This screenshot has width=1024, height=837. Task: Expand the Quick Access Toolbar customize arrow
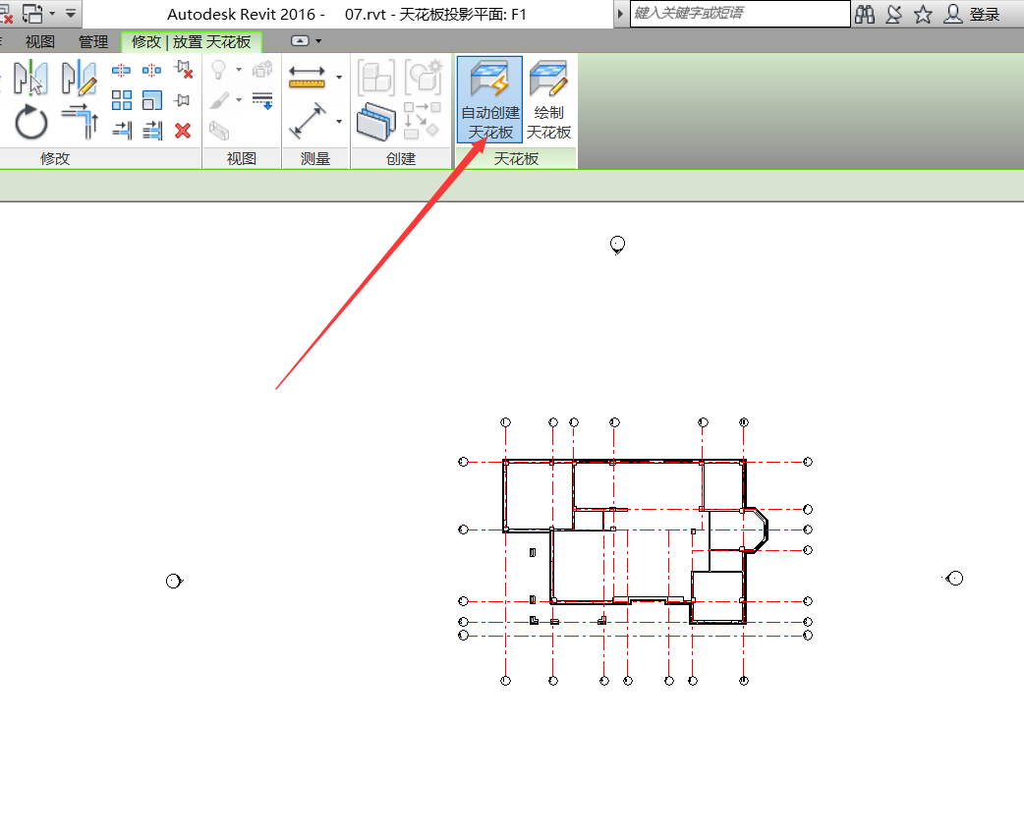[71, 15]
